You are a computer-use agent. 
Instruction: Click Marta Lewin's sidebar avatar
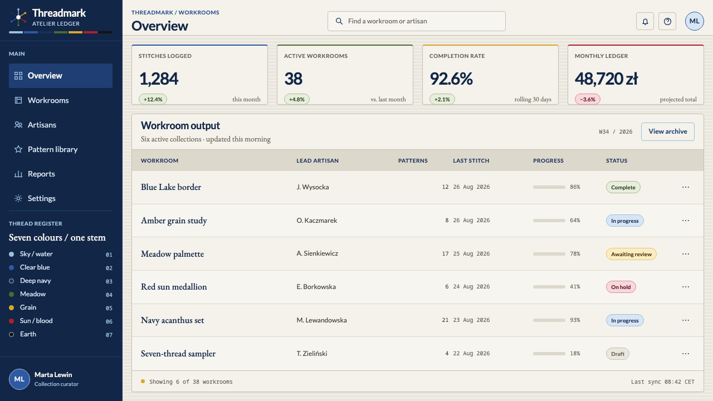click(x=19, y=379)
